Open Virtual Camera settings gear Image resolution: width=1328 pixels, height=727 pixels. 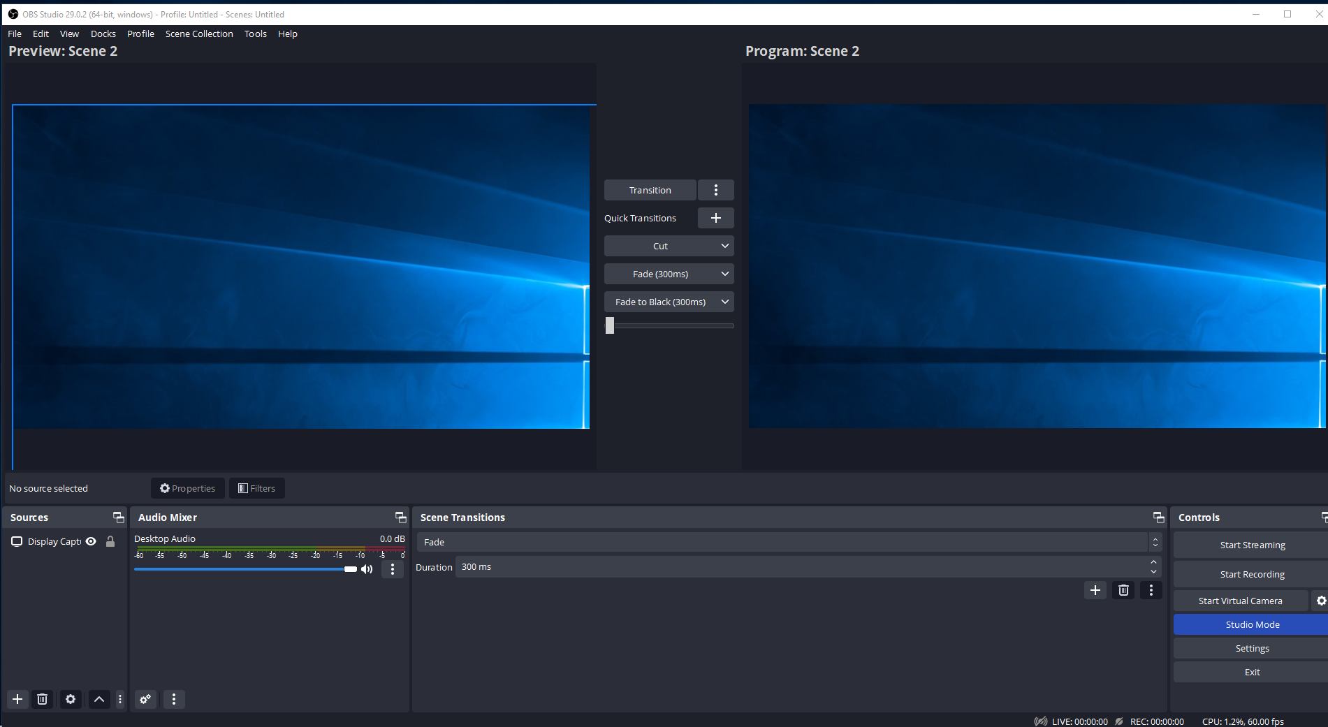pos(1320,601)
